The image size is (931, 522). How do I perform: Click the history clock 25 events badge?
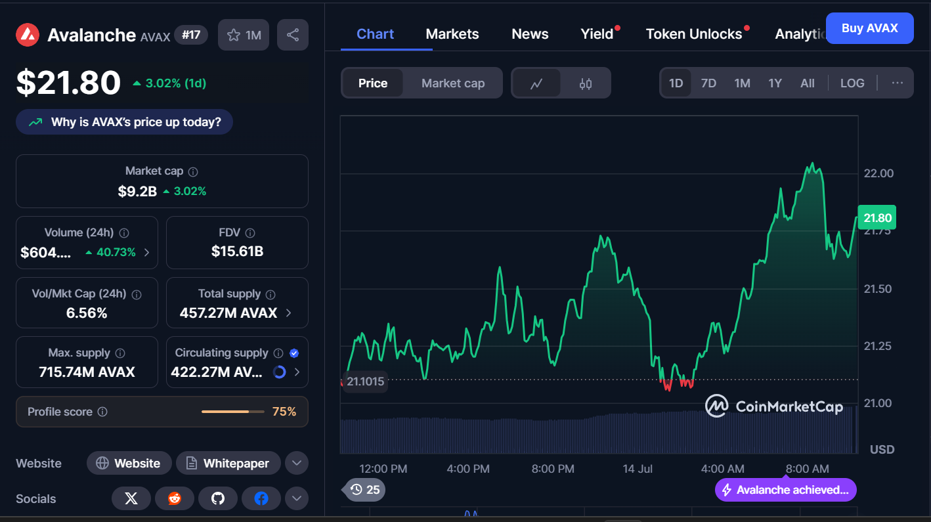[365, 489]
